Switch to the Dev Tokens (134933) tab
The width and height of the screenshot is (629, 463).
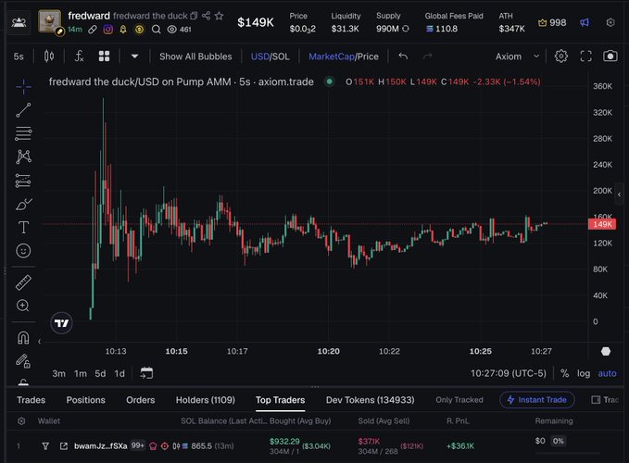(370, 400)
